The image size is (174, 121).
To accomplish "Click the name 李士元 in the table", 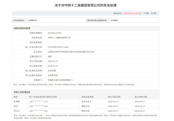I will tap(17, 111).
